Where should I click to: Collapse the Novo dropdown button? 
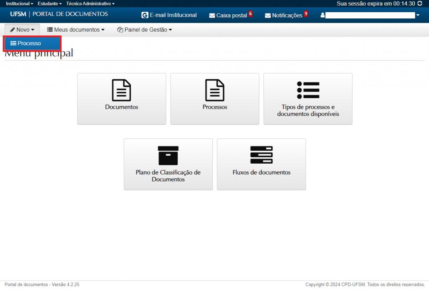[x=22, y=30]
